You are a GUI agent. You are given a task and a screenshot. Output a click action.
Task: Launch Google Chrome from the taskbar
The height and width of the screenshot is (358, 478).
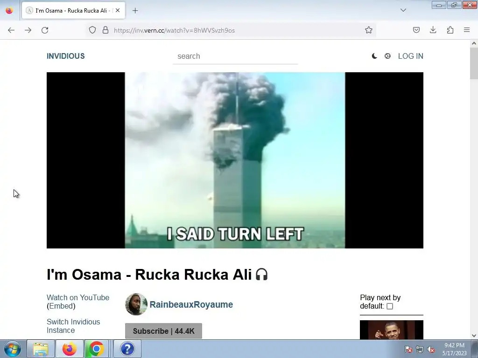(96, 349)
